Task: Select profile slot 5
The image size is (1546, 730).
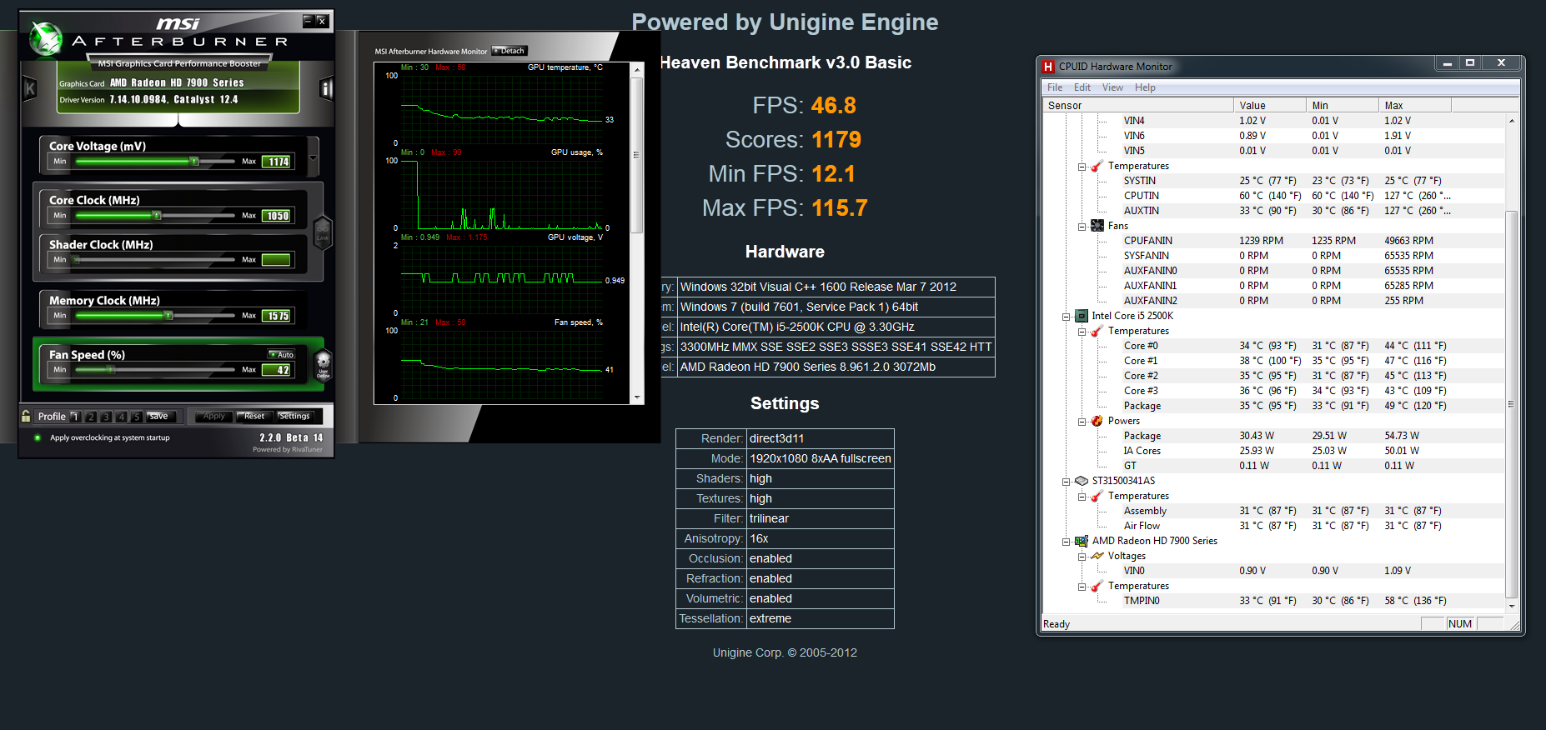Action: click(x=136, y=416)
